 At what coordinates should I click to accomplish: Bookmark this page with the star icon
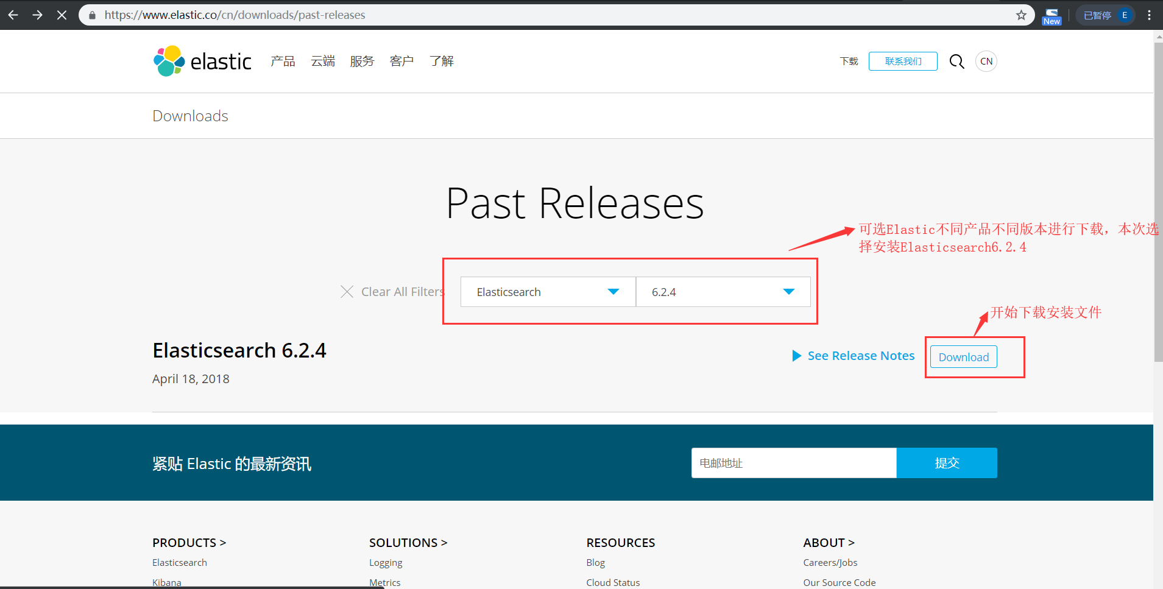[x=1021, y=15]
